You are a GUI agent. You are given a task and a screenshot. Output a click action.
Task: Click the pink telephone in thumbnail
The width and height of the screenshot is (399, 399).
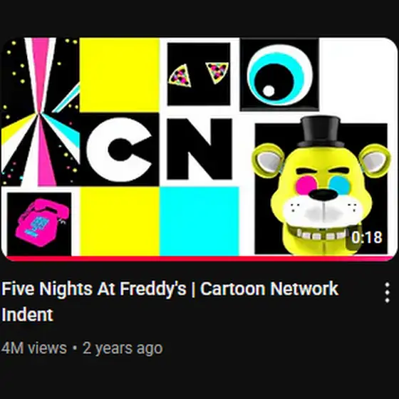click(x=42, y=222)
